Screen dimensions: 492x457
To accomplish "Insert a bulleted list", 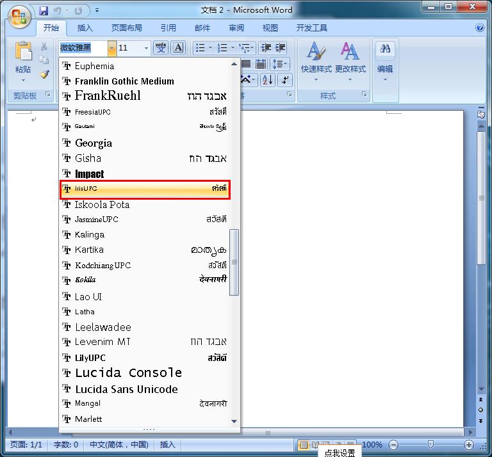I will pos(200,47).
